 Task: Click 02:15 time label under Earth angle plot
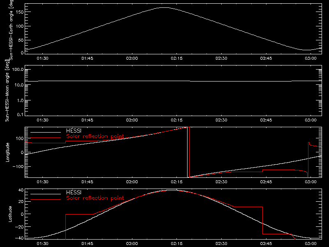point(177,58)
